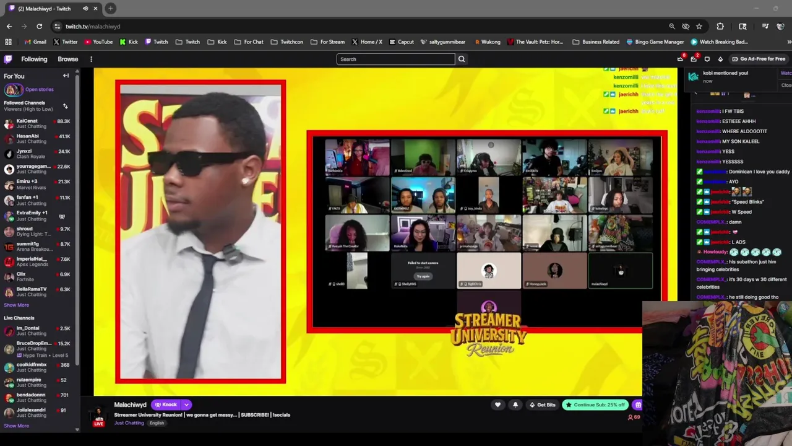The height and width of the screenshot is (446, 792).
Task: Click the Twitch home logo
Action: [7, 59]
